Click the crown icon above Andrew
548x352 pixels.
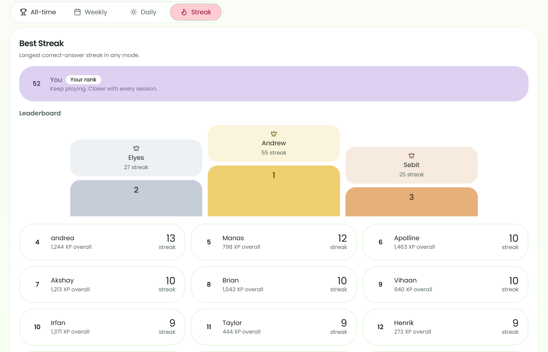click(x=274, y=134)
